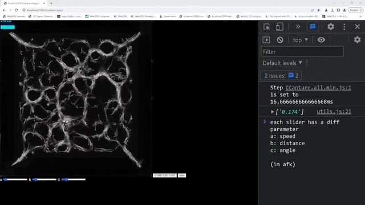Open the blue issues message icon in toolbar

click(x=313, y=27)
